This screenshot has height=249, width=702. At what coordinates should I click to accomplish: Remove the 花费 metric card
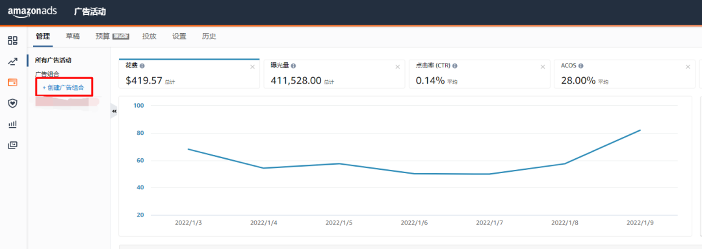pos(252,67)
